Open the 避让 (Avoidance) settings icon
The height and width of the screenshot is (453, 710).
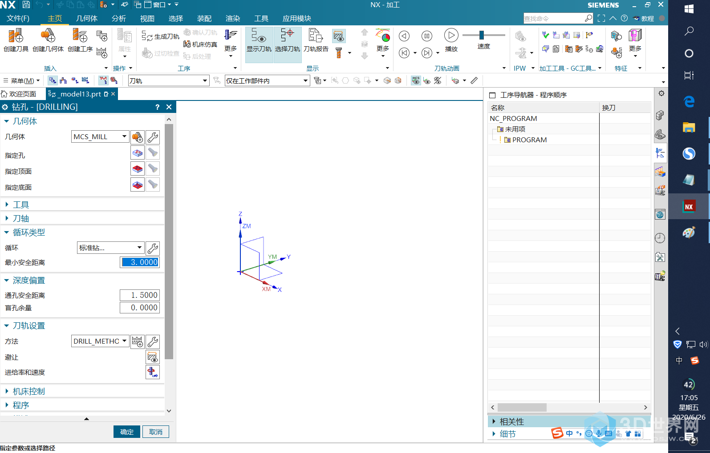pos(153,357)
